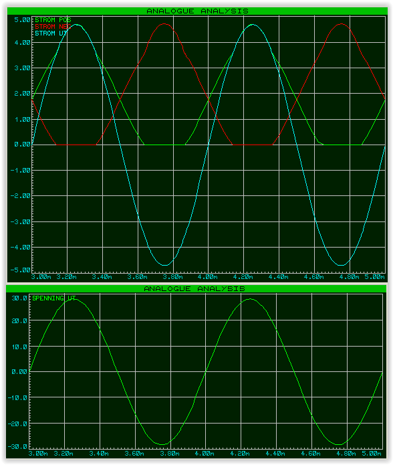Image resolution: width=393 pixels, height=465 pixels.
Task: Click the -10.0 y-axis value in SPENNING graph
Action: [x=17, y=398]
